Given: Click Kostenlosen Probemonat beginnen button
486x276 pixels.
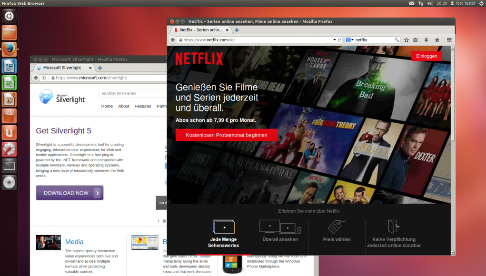Looking at the screenshot, I should point(226,135).
